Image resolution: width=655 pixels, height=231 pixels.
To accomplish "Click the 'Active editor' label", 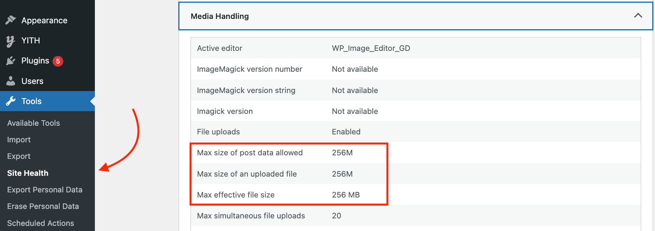I will pyautogui.click(x=220, y=48).
